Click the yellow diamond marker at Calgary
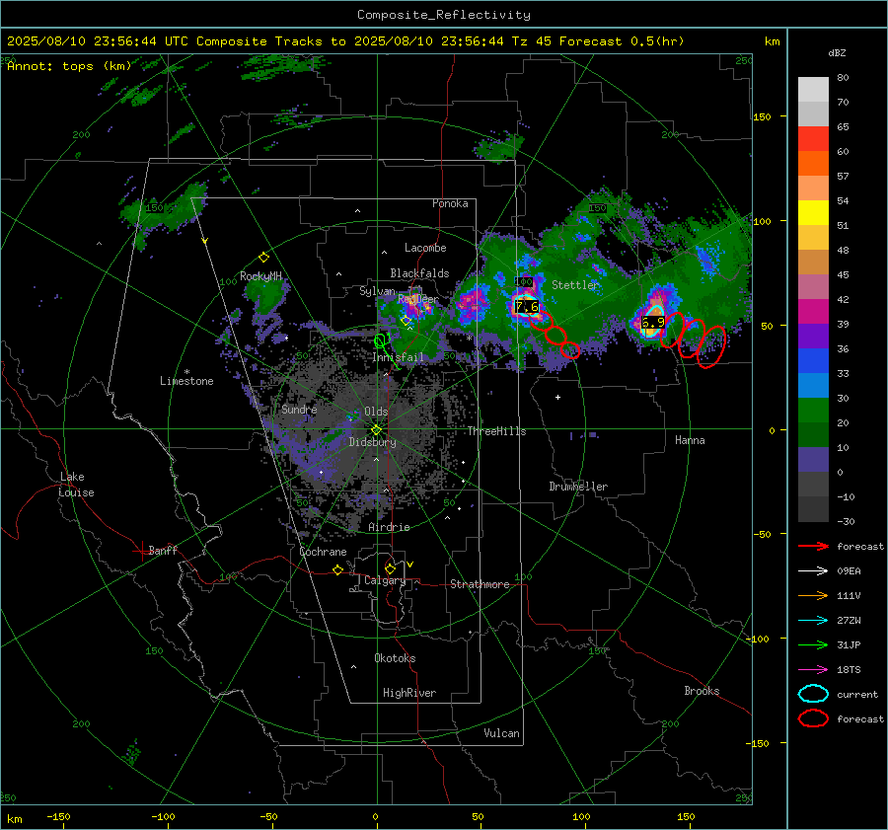 point(390,568)
